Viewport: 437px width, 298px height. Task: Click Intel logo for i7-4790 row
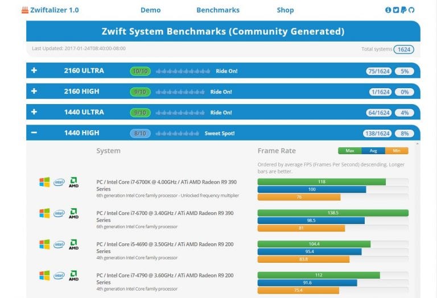coord(59,275)
